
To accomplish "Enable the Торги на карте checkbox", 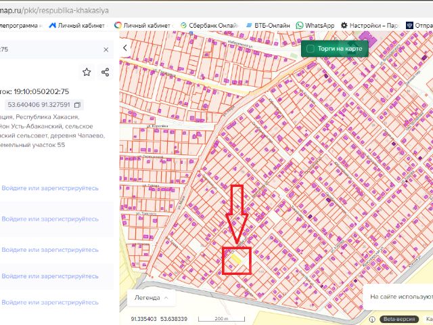I will pos(311,49).
